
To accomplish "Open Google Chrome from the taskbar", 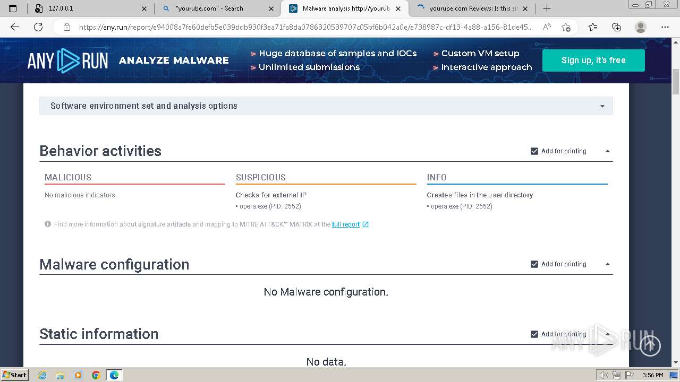I will (x=96, y=375).
